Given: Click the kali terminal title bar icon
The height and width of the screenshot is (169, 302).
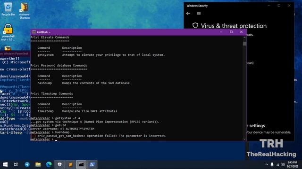Looking at the screenshot, I should click(x=34, y=32).
